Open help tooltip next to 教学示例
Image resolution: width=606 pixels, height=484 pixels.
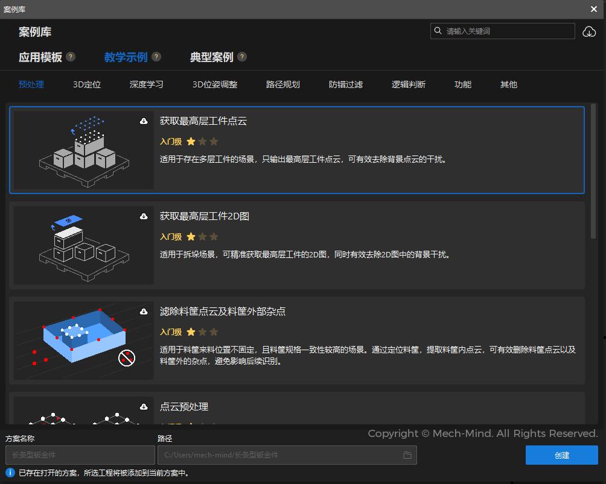tap(156, 57)
